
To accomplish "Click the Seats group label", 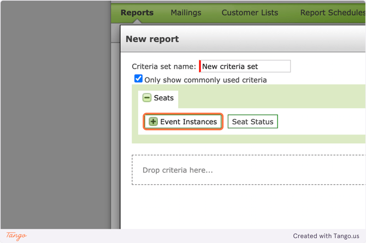I will 163,98.
